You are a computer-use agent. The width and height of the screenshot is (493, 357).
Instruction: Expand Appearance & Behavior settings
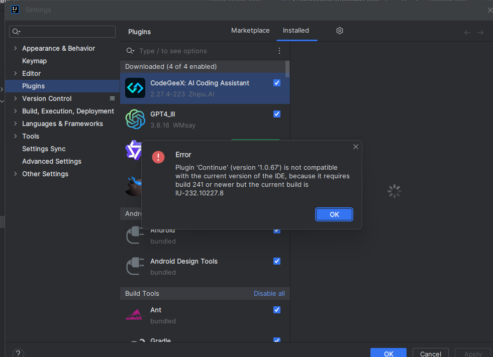coord(16,48)
